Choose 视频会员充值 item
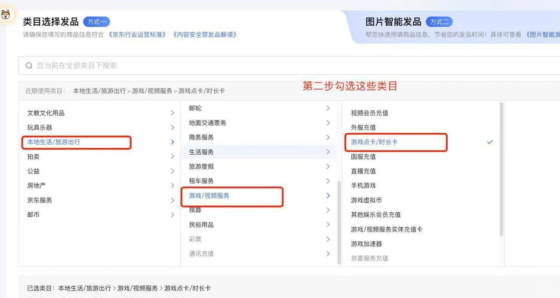Image resolution: width=560 pixels, height=298 pixels. click(x=370, y=113)
